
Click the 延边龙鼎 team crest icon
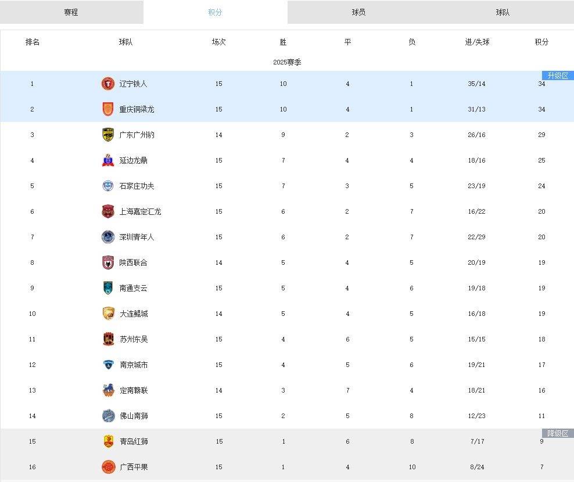coord(108,160)
